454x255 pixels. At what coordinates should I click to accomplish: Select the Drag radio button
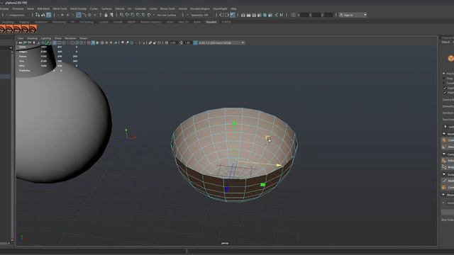click(444, 79)
